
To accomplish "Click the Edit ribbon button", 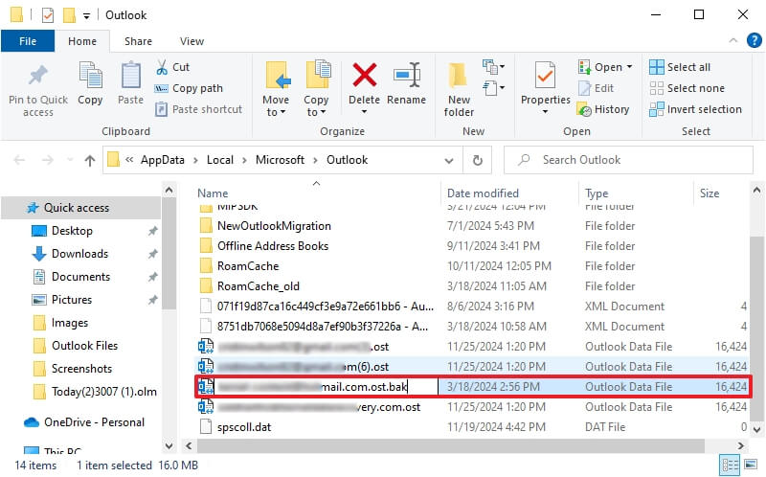I will (x=596, y=88).
